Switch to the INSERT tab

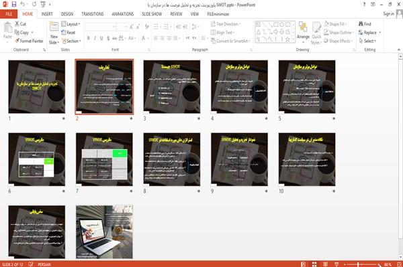tap(47, 14)
